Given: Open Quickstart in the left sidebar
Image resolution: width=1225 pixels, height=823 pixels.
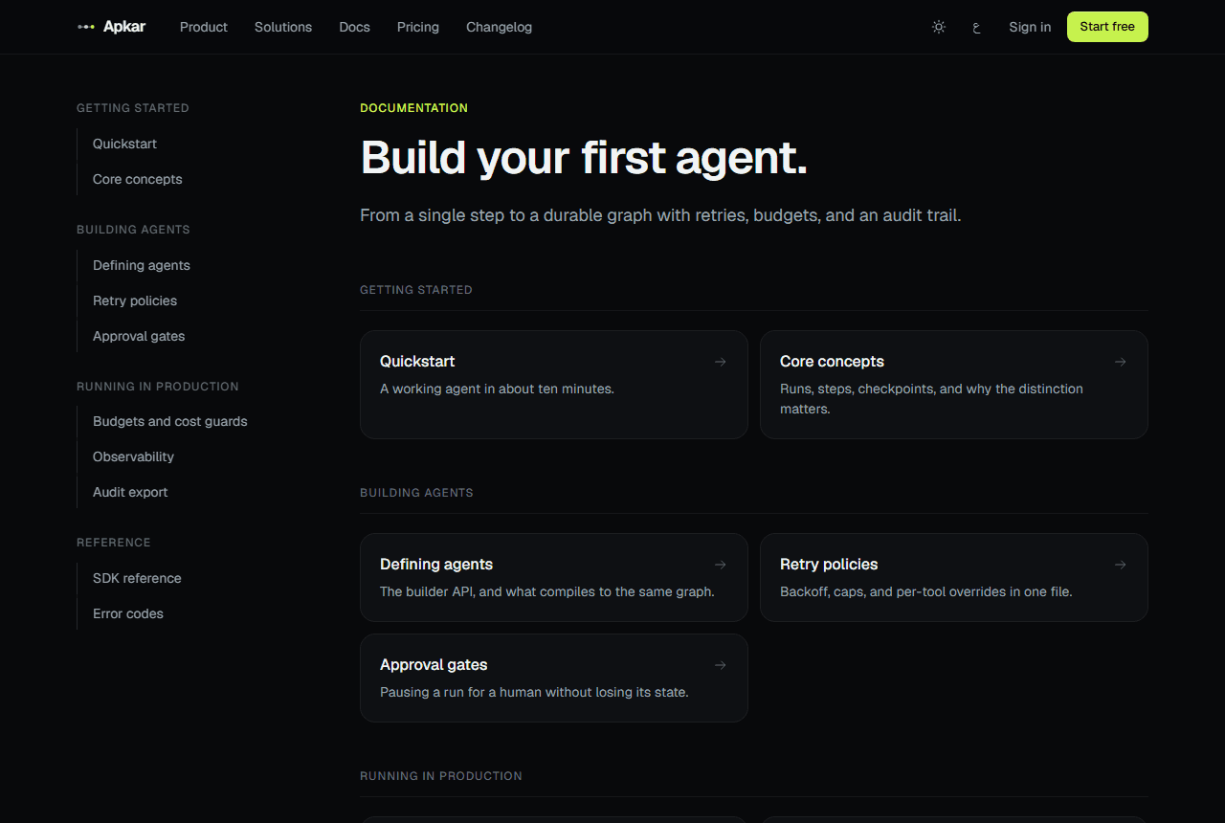Looking at the screenshot, I should [x=124, y=144].
